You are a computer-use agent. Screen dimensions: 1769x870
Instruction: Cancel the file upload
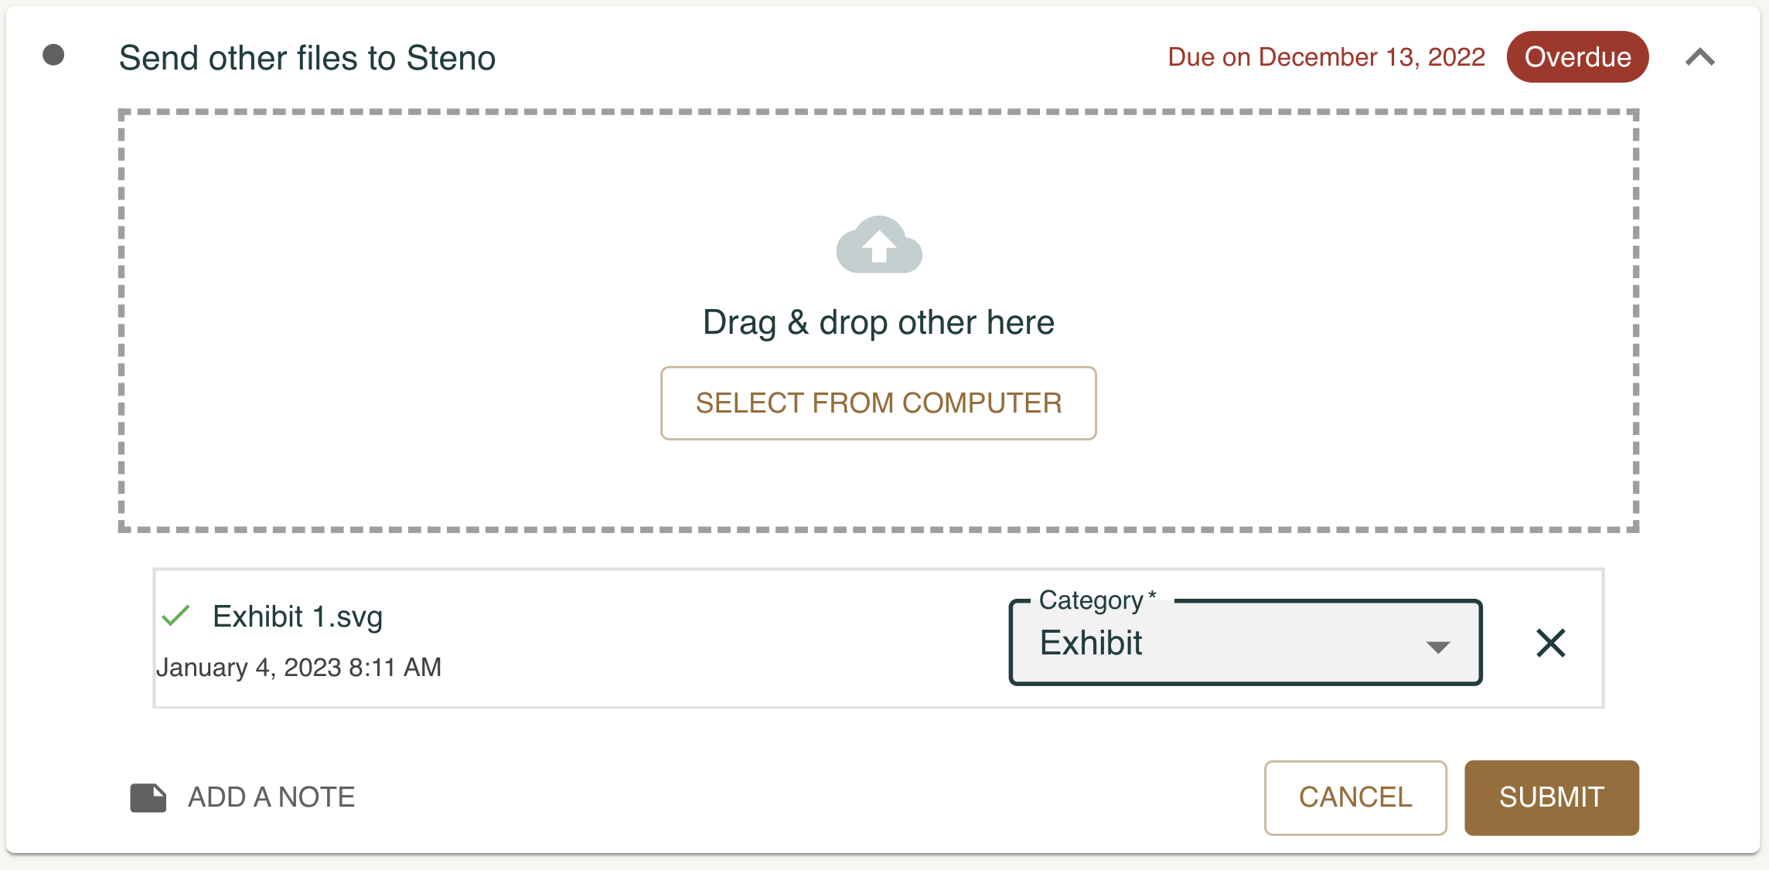[1355, 797]
